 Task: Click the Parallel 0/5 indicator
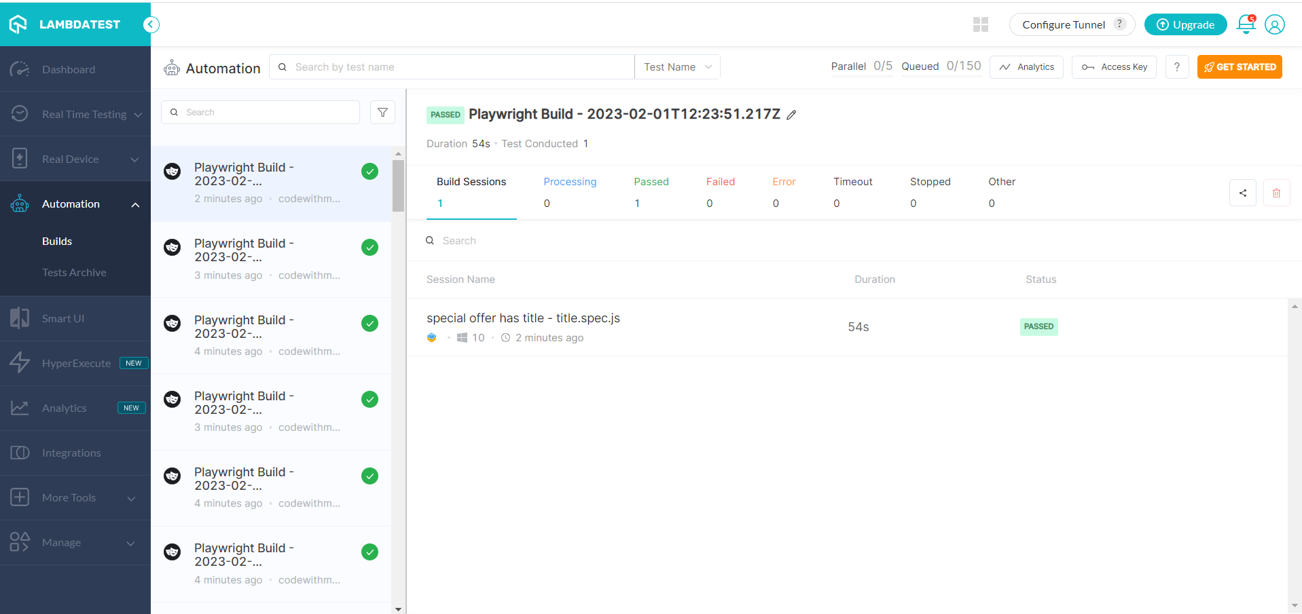coord(861,66)
